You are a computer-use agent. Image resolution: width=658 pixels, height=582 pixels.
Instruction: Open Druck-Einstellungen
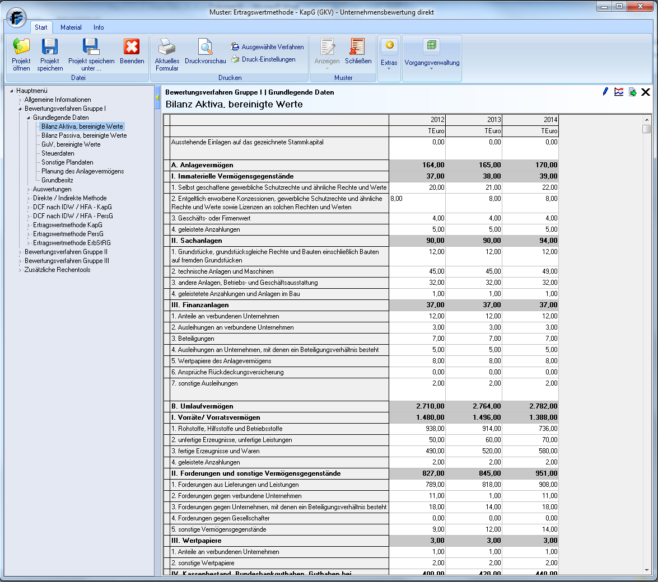tap(263, 59)
